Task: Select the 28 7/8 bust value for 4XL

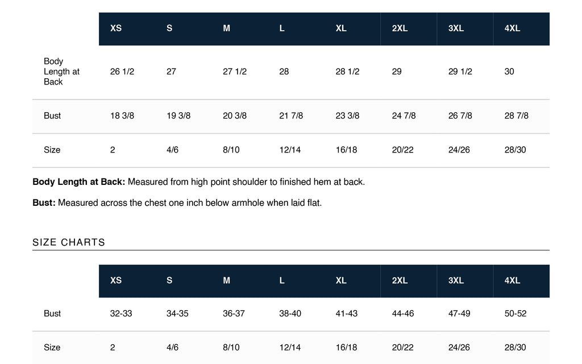Action: (516, 116)
